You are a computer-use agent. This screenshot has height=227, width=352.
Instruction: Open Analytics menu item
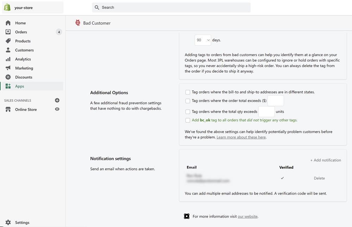coord(23,59)
